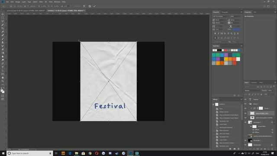The image size is (277, 156).
Task: Hide the Rectangle 2 layer
Action: [245, 122]
